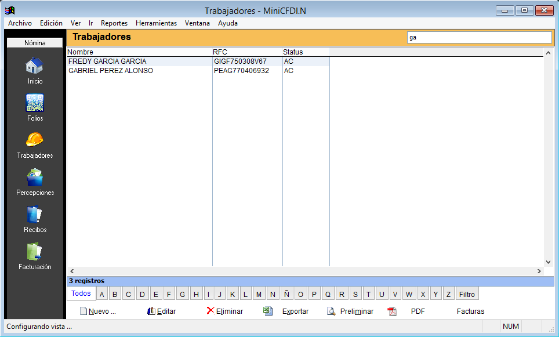
Task: Filter workers by letter J
Action: point(220,294)
